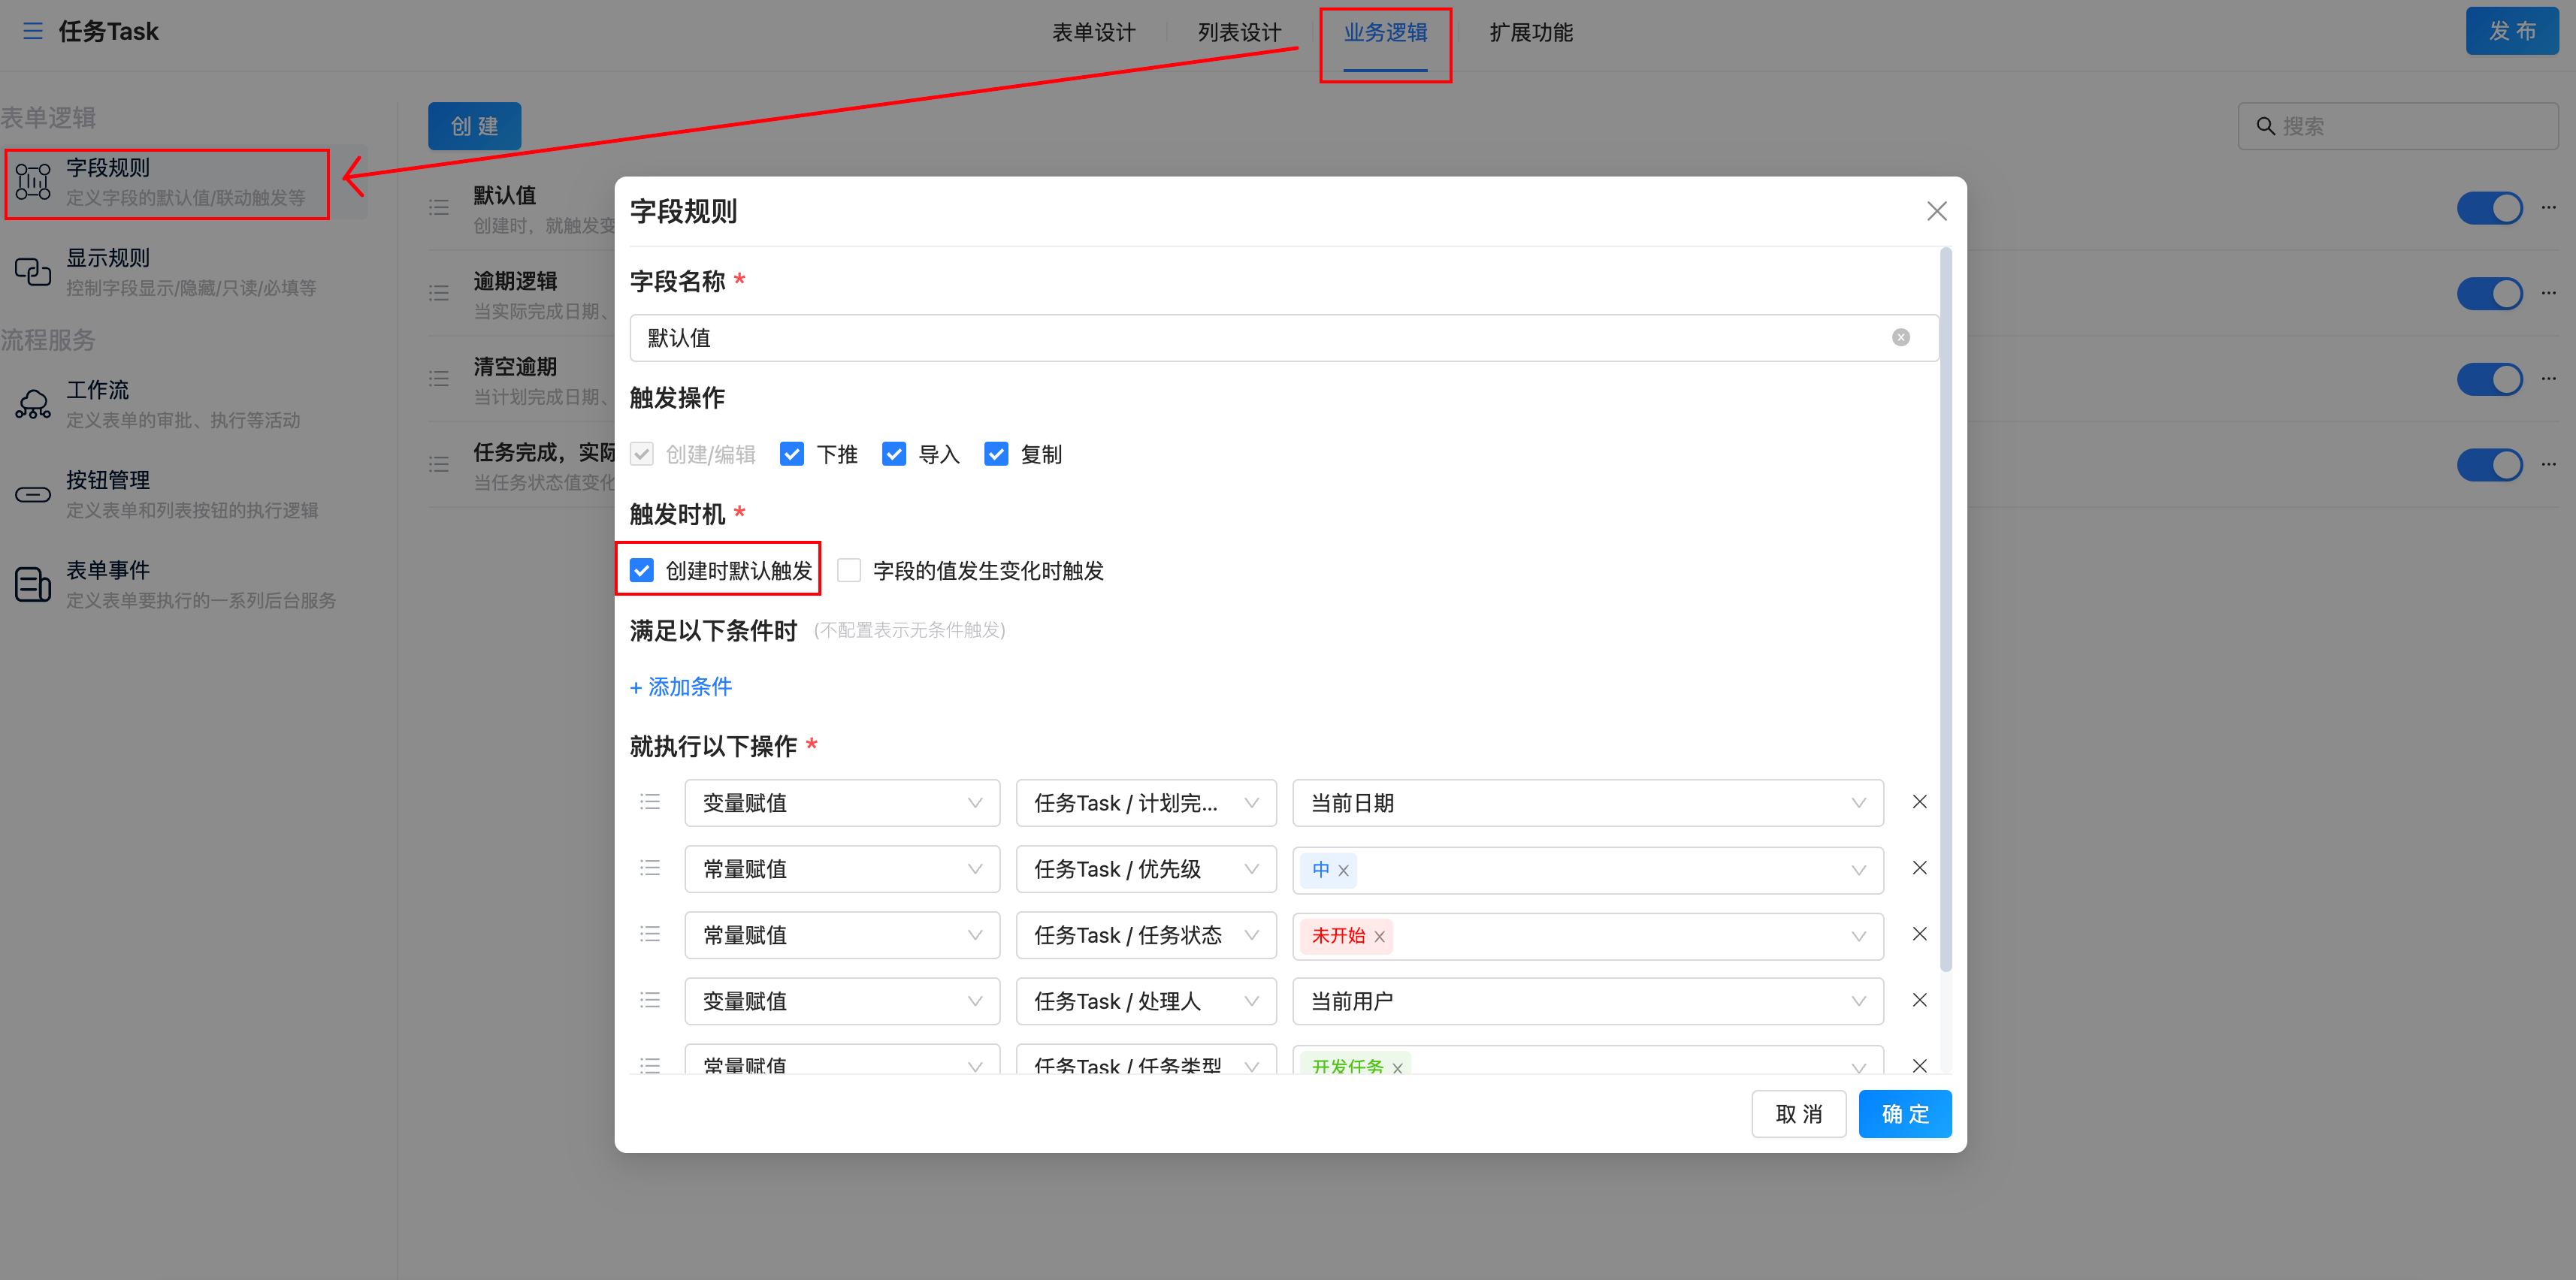The width and height of the screenshot is (2576, 1280).
Task: Toggle off the 任务完成 rule switch
Action: pos(2489,464)
